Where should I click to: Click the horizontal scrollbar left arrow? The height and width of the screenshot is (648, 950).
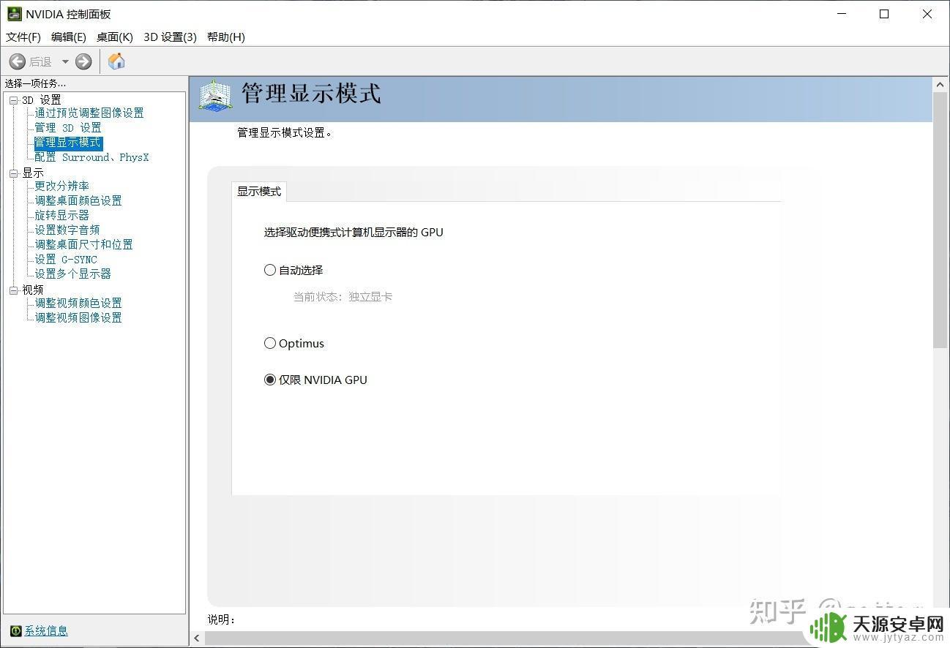pyautogui.click(x=197, y=638)
